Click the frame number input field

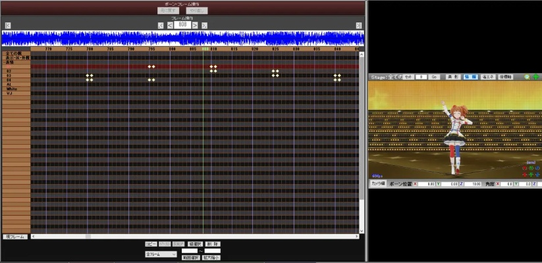(x=182, y=25)
